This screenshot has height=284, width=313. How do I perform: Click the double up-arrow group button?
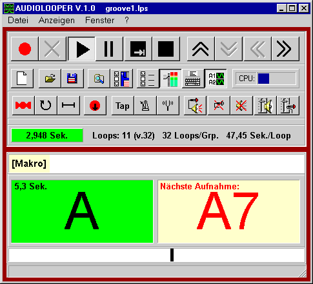click(x=201, y=49)
